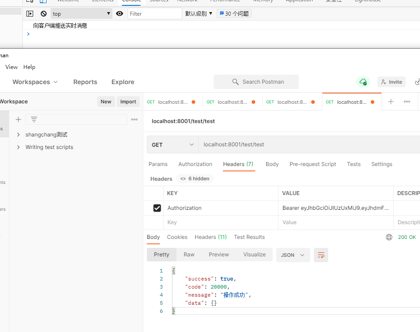Viewport: 420px width, 332px height.
Task: Toggle DevTools console sidebar icon
Action: (x=30, y=14)
